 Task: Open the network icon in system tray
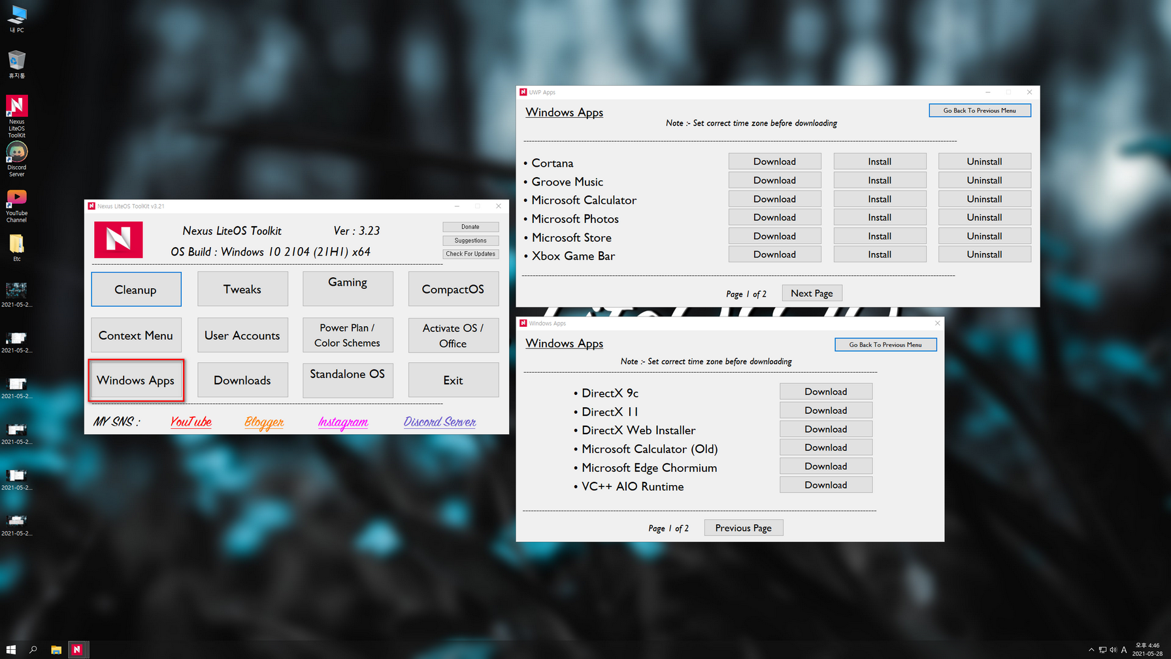[x=1102, y=650]
